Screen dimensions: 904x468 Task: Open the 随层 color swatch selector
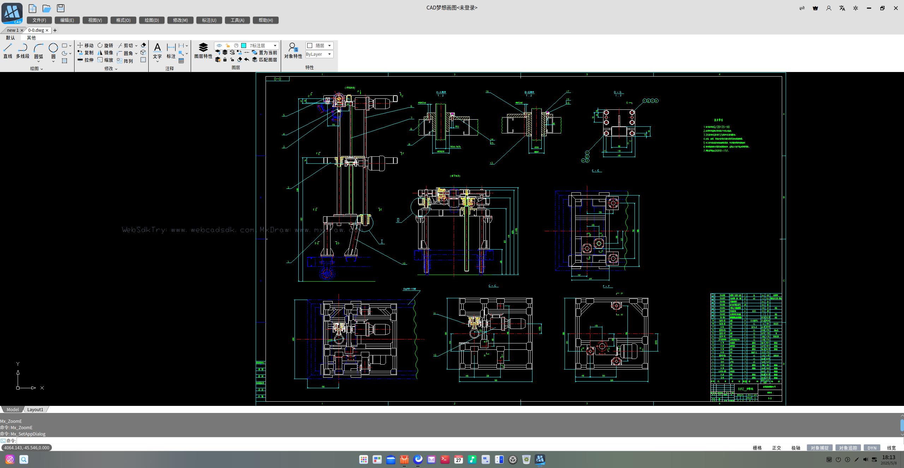pyautogui.click(x=319, y=46)
